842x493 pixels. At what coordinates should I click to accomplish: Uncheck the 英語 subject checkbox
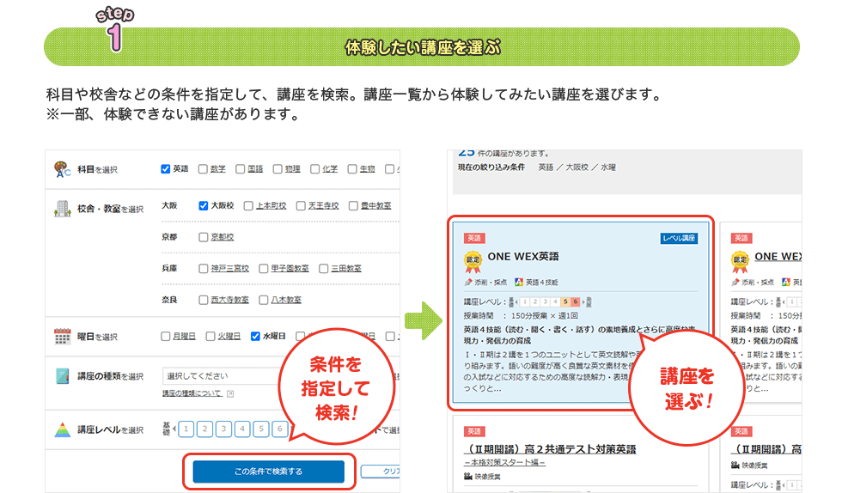(165, 168)
